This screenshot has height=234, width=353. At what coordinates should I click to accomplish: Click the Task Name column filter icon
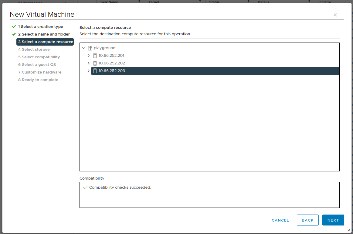(x=139, y=2)
